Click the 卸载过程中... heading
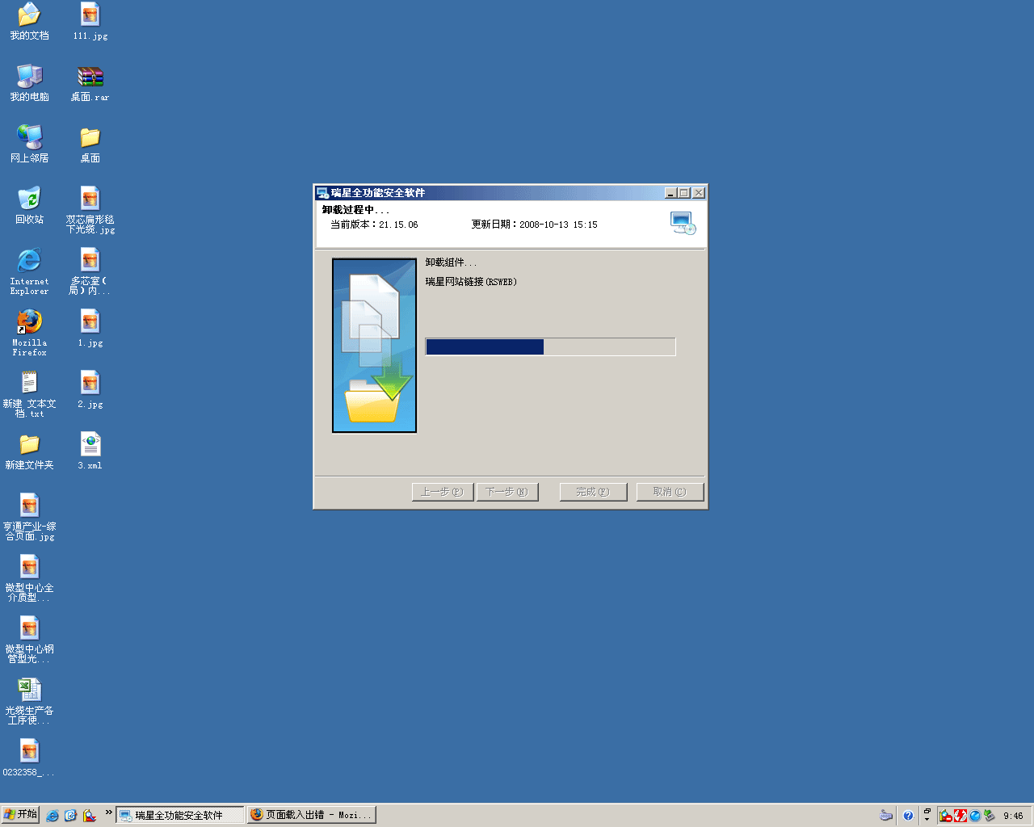 point(355,210)
